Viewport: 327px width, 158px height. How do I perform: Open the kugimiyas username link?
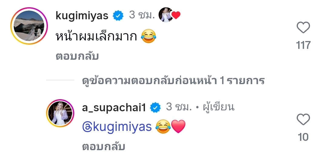tap(82, 15)
